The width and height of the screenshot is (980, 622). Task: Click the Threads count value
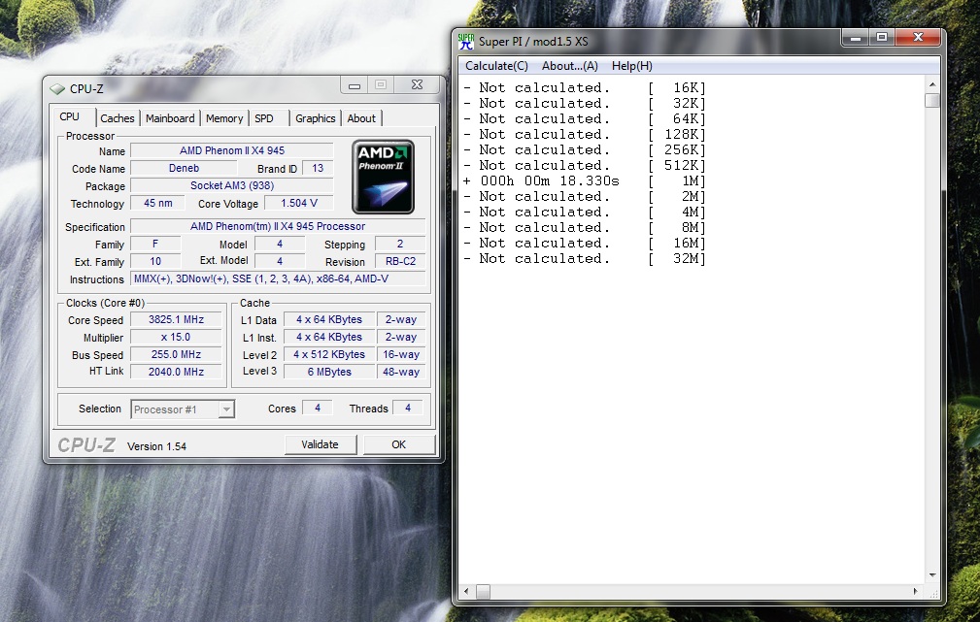[408, 408]
